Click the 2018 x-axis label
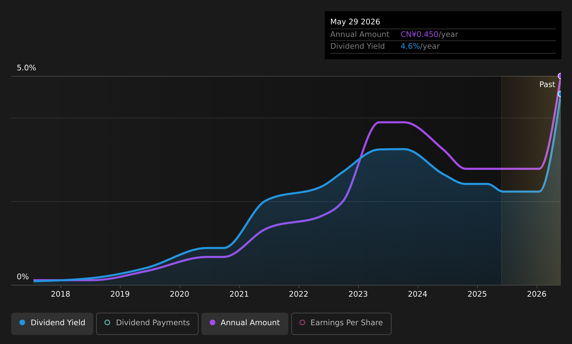This screenshot has width=572, height=344. 61,294
